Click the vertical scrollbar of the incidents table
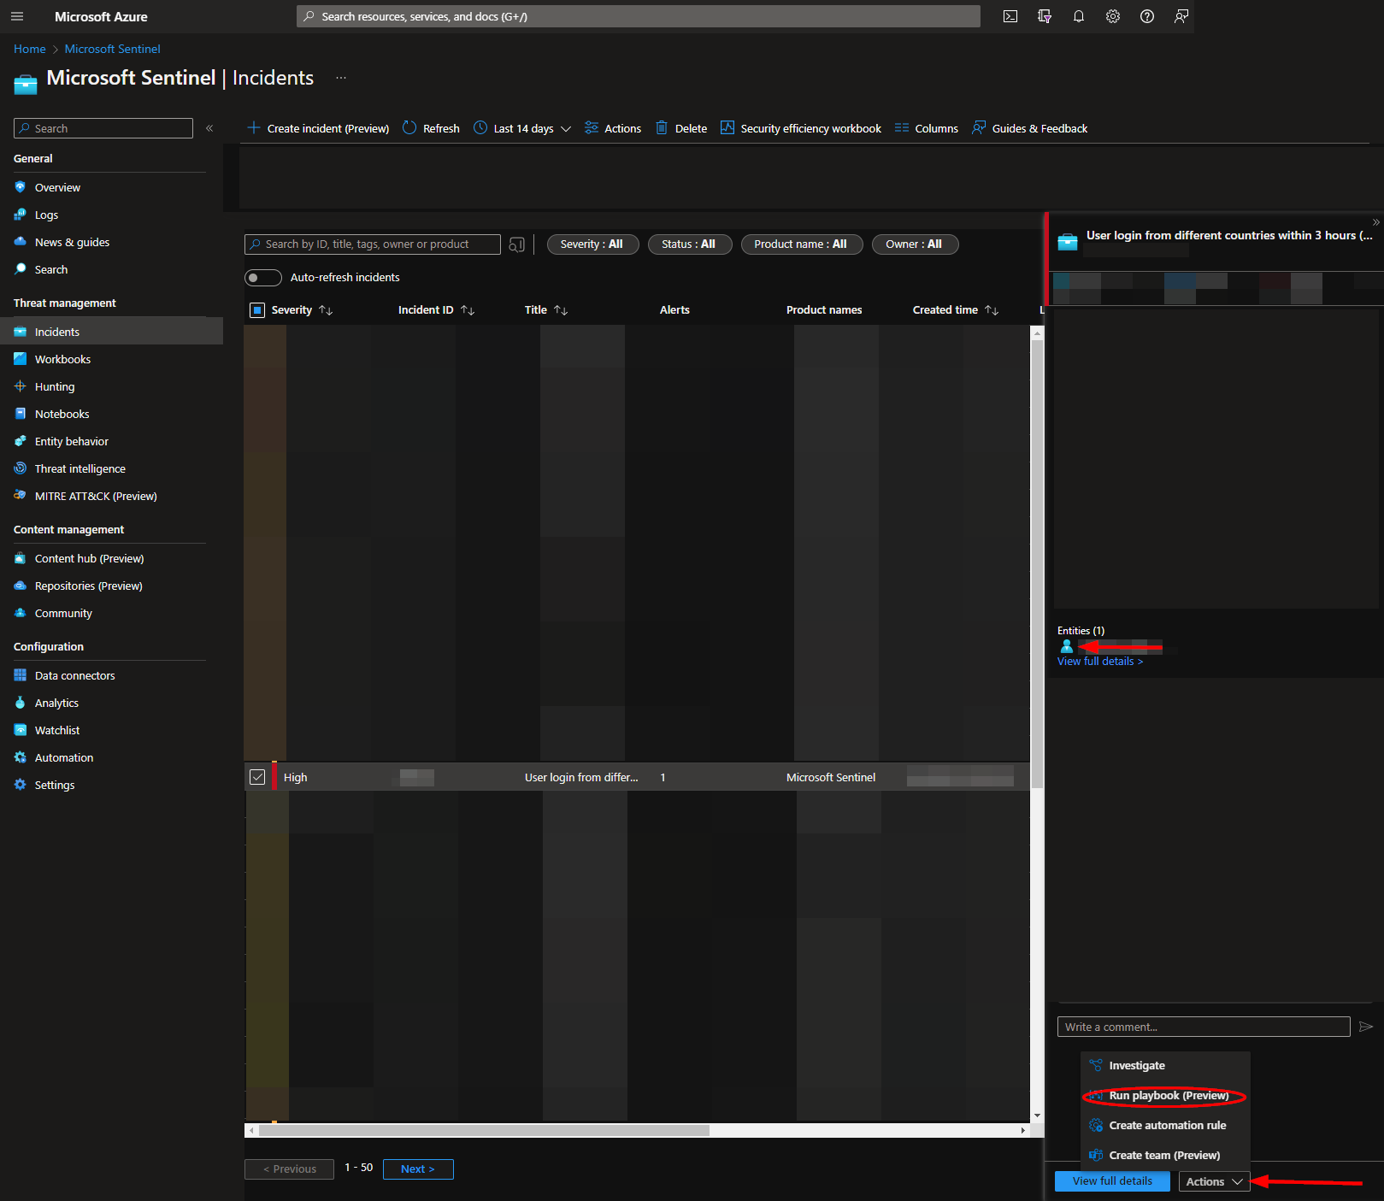The image size is (1384, 1201). (x=1037, y=564)
